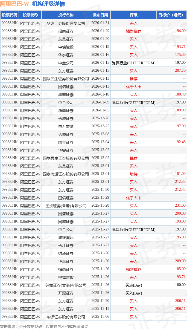Screen dimensions: 187x329
Task: Select date cell 2026-01-10
Action: [100, 94]
